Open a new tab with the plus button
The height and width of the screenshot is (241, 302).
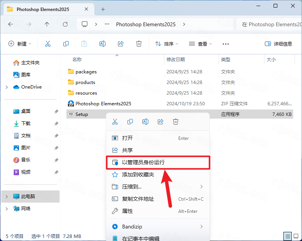[x=103, y=9]
